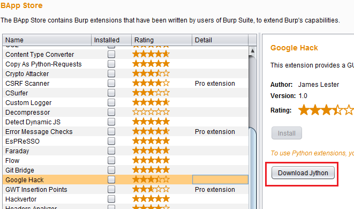Click the GWT Insertion Points star rating
Screen dimensions: 354x209
(151, 189)
